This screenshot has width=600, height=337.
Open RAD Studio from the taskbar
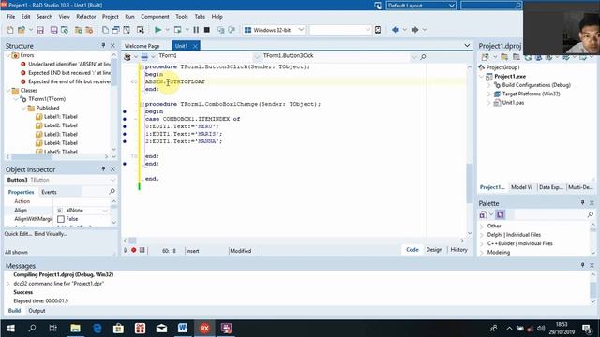pyautogui.click(x=204, y=328)
